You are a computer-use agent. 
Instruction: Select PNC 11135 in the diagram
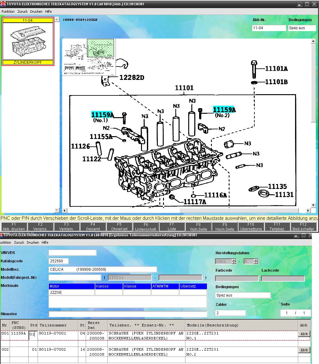[x=277, y=187]
